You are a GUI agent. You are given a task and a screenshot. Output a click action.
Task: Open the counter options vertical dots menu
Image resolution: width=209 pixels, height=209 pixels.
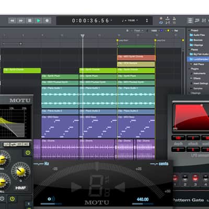tap(147, 20)
